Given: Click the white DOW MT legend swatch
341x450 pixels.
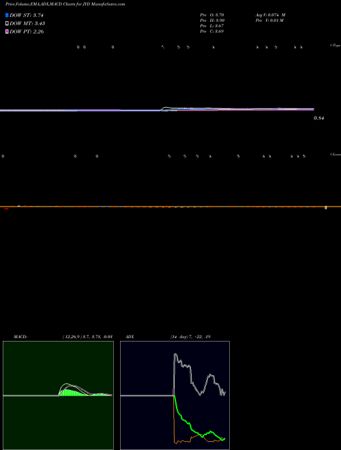Looking at the screenshot, I should coord(7,23).
